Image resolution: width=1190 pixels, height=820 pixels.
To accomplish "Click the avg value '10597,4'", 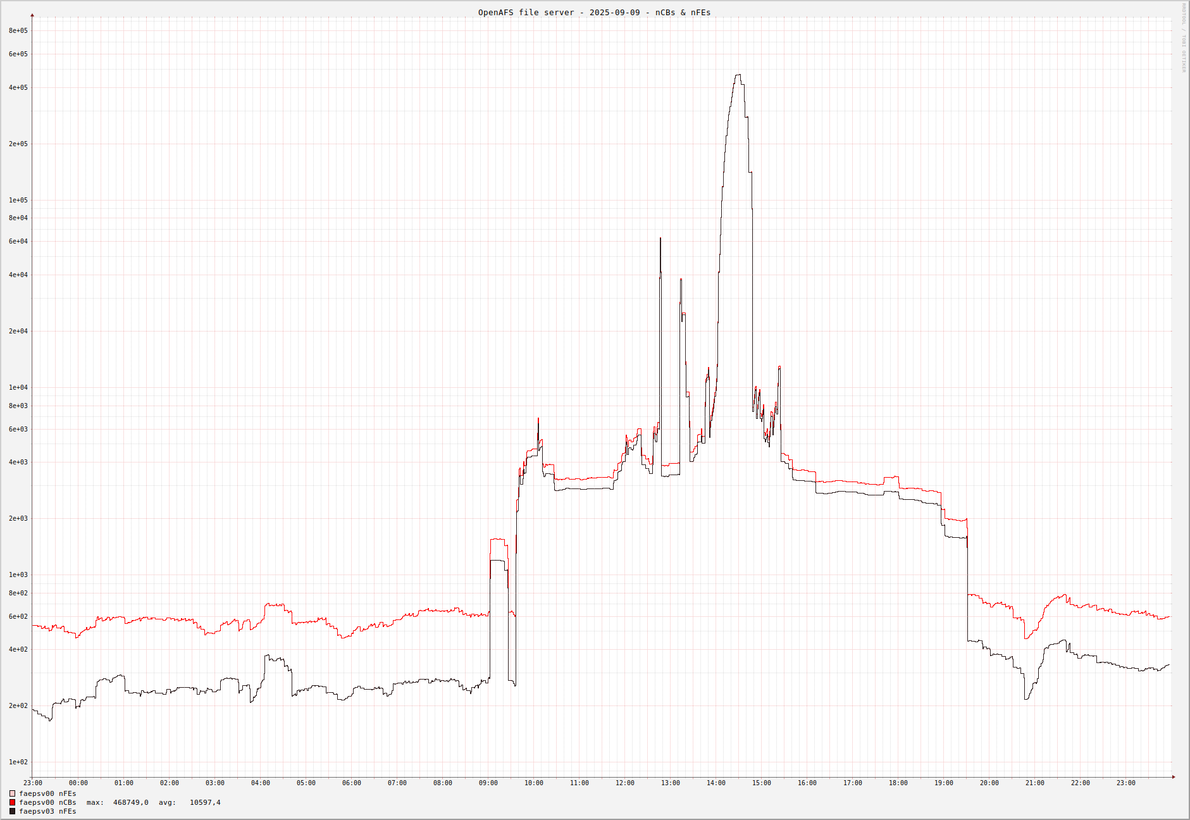I will (x=205, y=802).
